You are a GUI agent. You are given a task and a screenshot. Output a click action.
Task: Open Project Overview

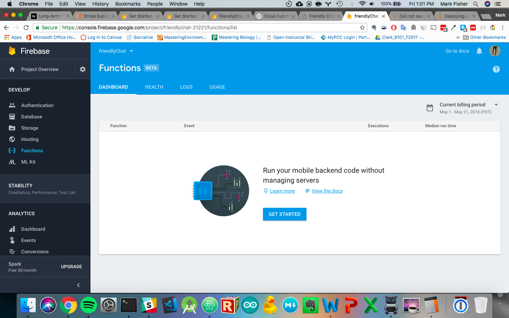(40, 69)
